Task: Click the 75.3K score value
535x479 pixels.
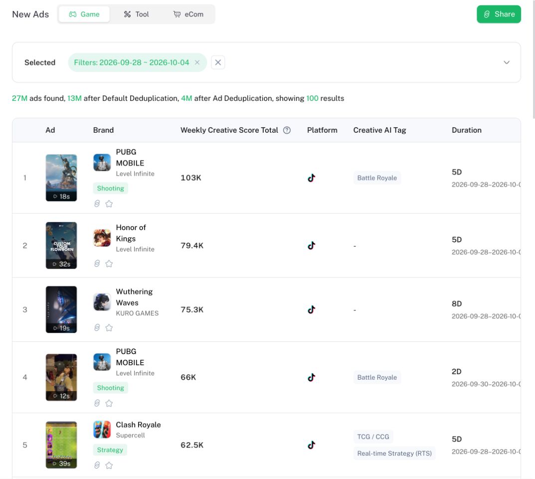Action: tap(192, 310)
